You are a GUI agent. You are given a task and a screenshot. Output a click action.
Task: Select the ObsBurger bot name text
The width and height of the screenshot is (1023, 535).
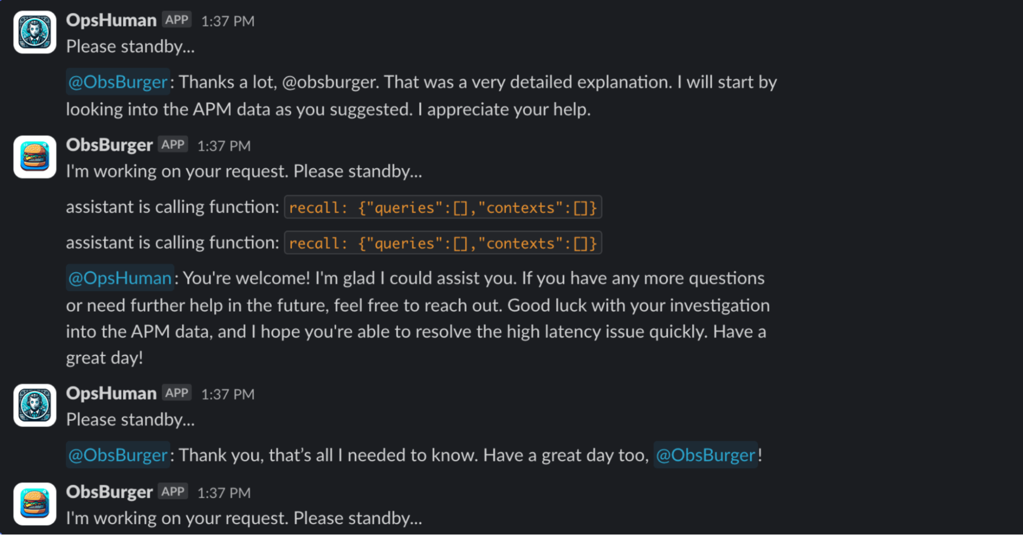109,144
